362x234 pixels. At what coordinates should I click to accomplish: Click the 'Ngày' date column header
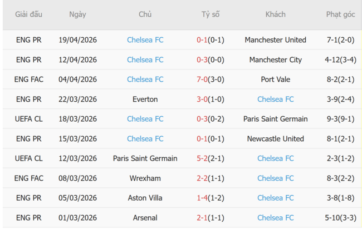coord(77,14)
